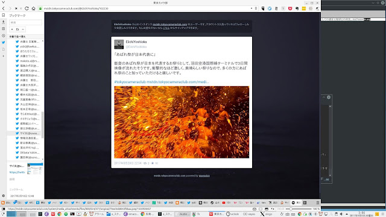This screenshot has width=386, height=217.
Task: Open the xlogo taskbar item
Action: [267, 214]
